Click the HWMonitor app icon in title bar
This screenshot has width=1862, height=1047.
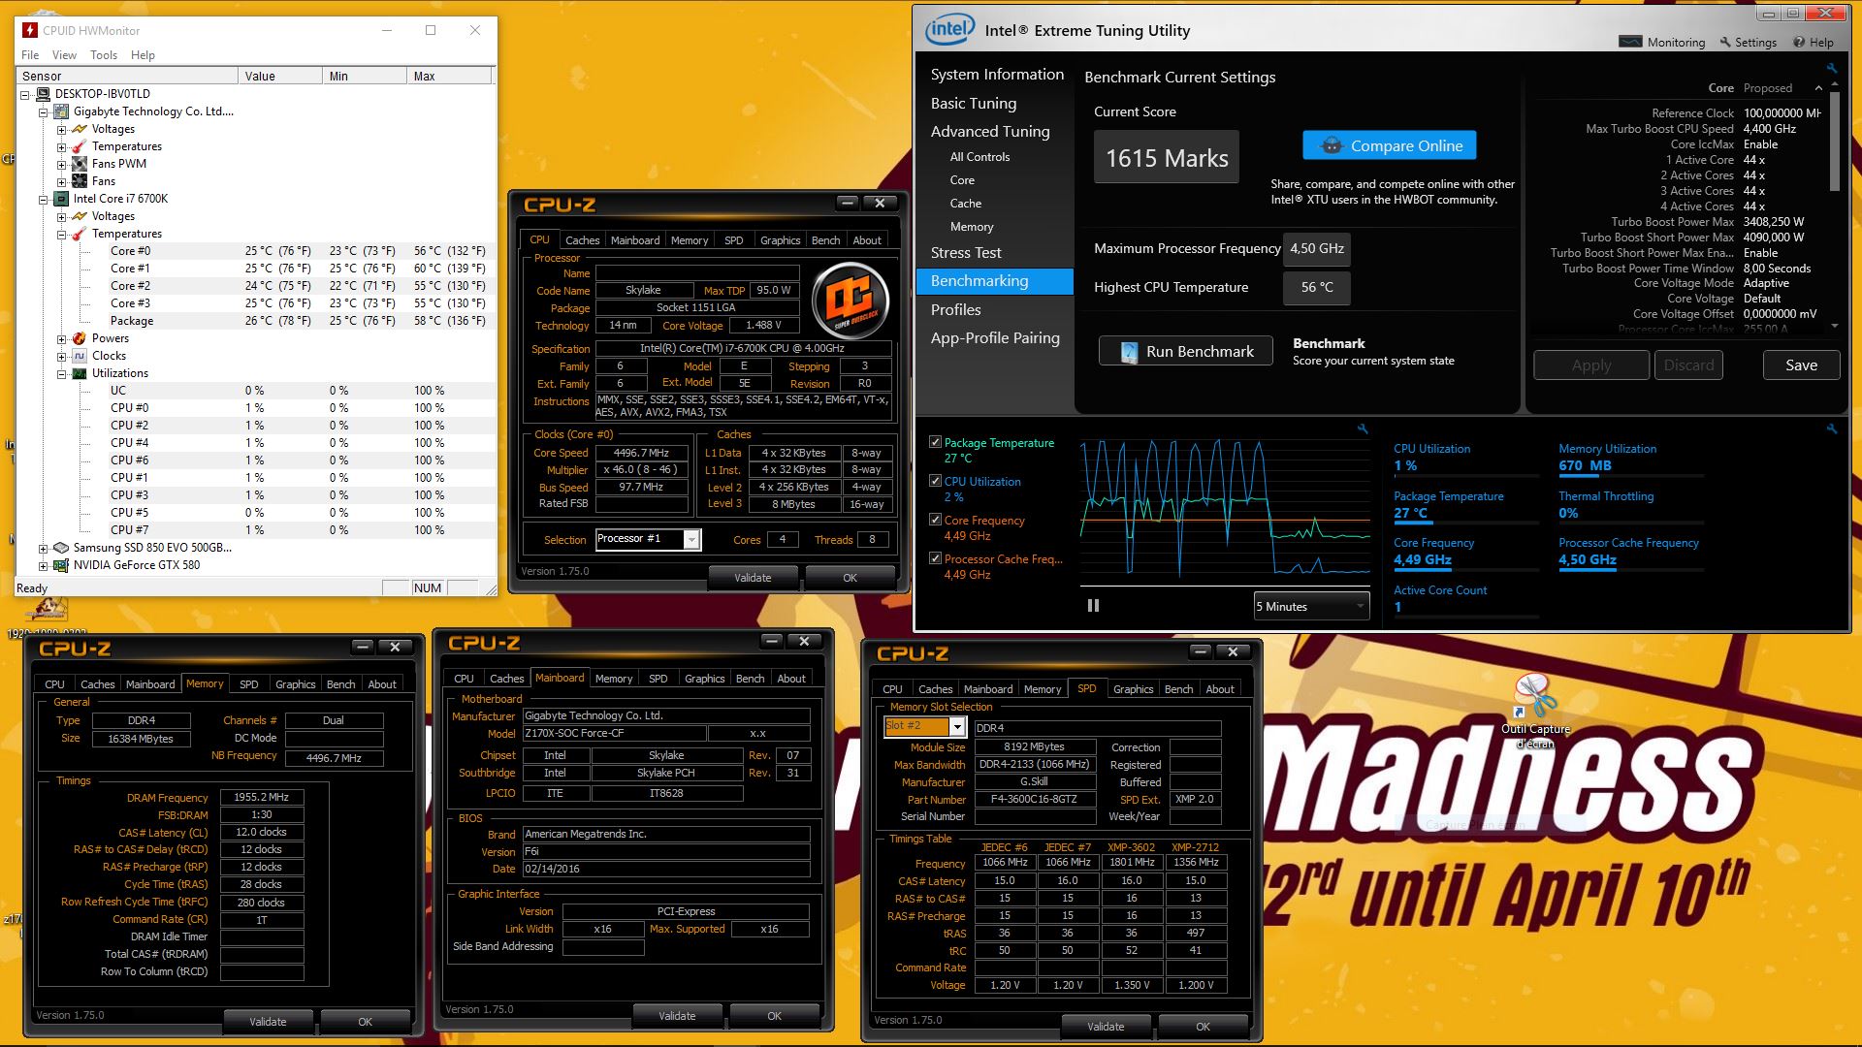(x=30, y=30)
